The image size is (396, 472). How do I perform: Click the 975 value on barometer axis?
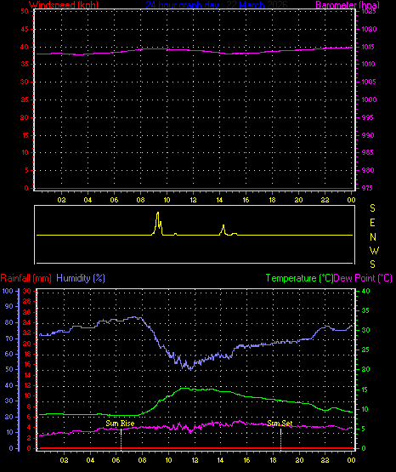coord(367,188)
